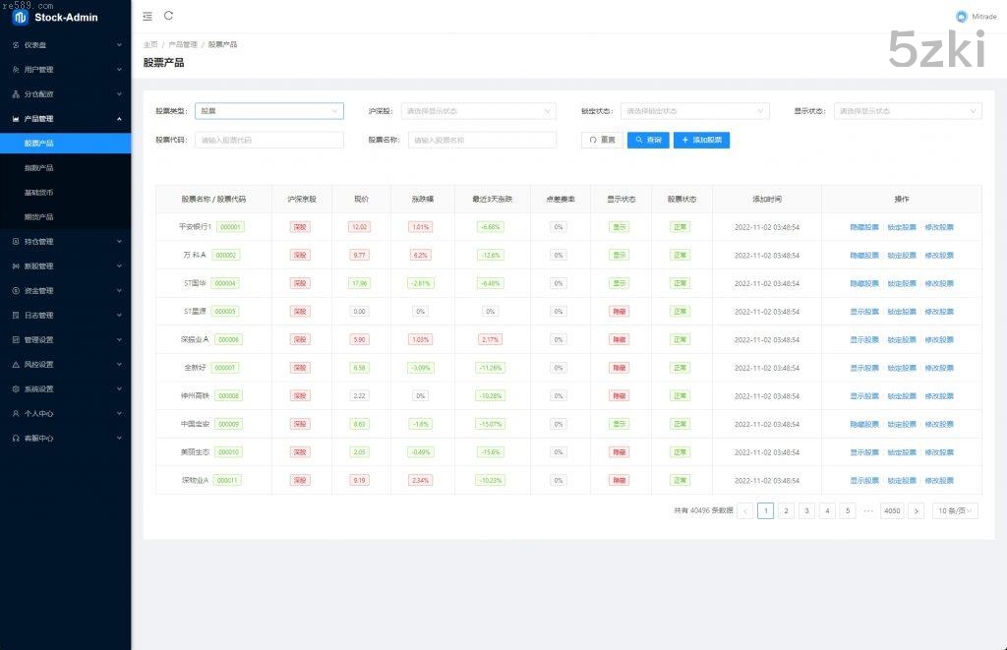Click the 股票代码 input field

click(x=268, y=141)
